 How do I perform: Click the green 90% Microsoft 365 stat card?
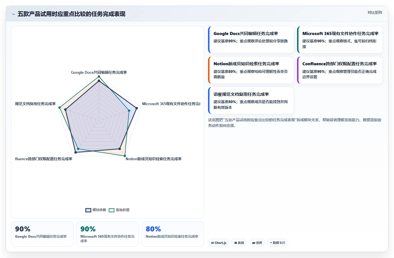[107, 234]
